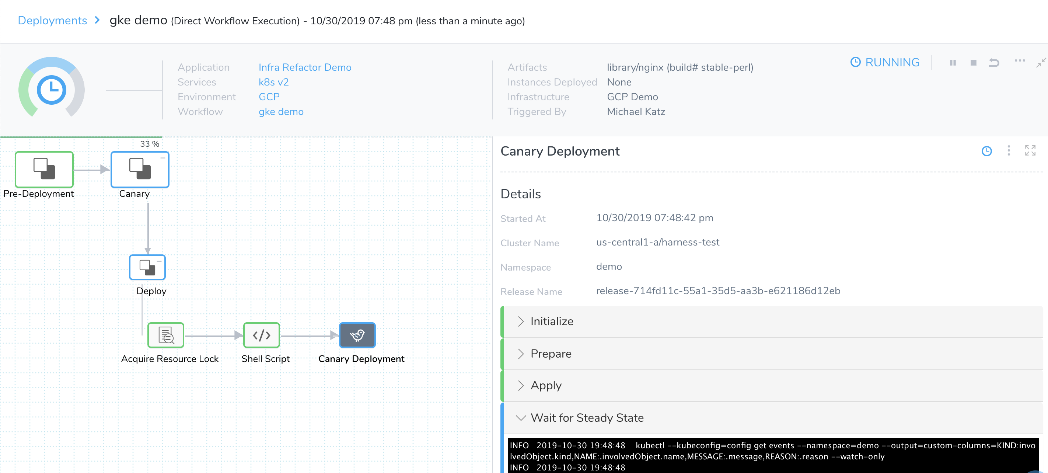The height and width of the screenshot is (473, 1048).
Task: Click the Acquire Resource Lock label
Action: coord(170,359)
